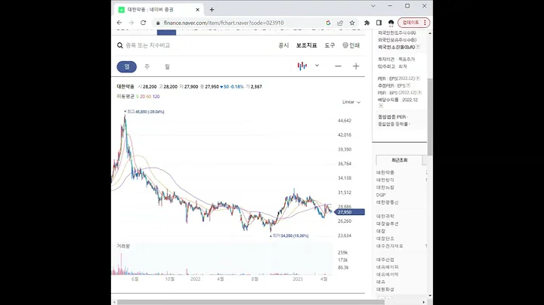Open Chrome tab search chevron

(373, 6)
